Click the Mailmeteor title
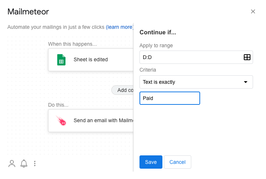266x179 pixels. coord(28,12)
